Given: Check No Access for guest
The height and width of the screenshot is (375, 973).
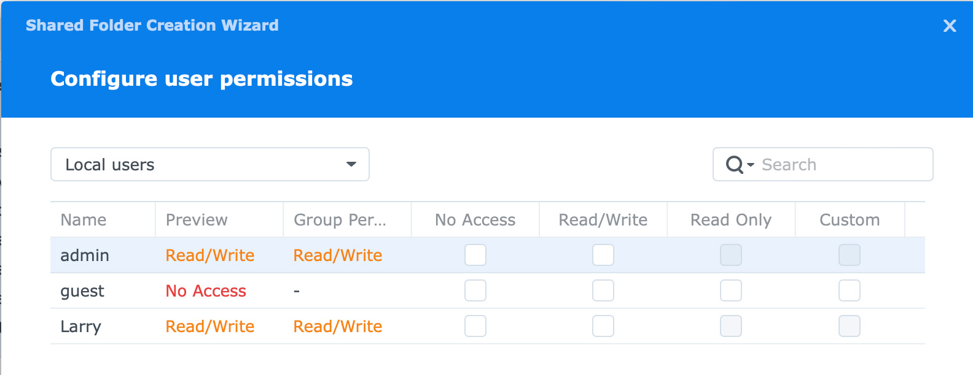Looking at the screenshot, I should [475, 290].
